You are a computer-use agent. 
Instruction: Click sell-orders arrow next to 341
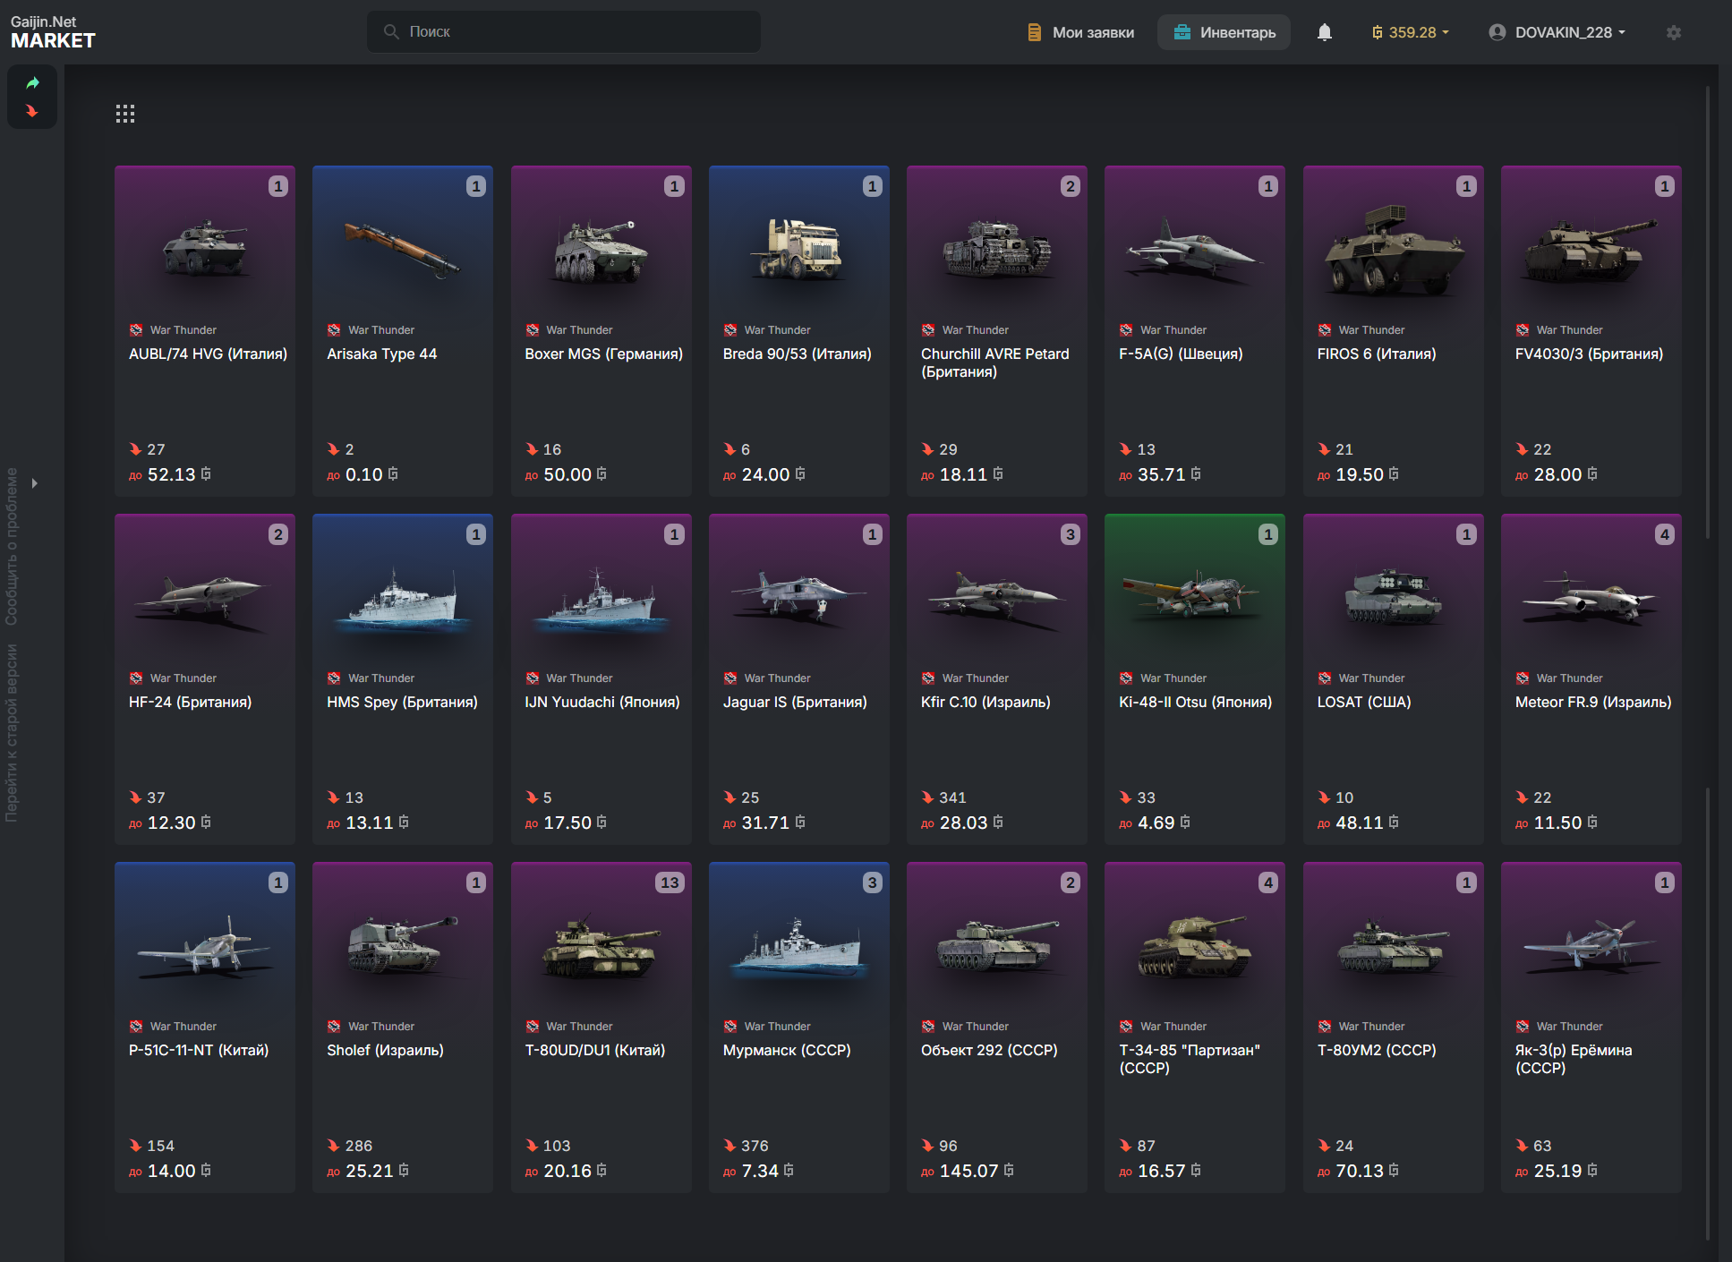[x=928, y=797]
